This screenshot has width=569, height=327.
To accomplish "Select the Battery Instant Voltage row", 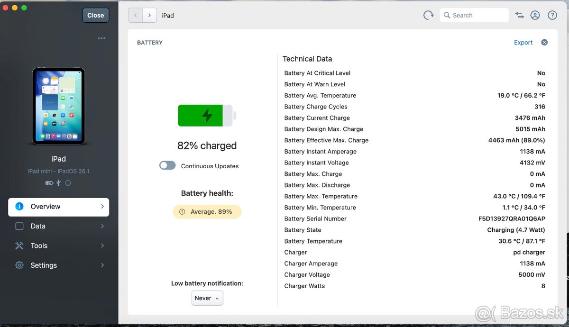I will (414, 163).
